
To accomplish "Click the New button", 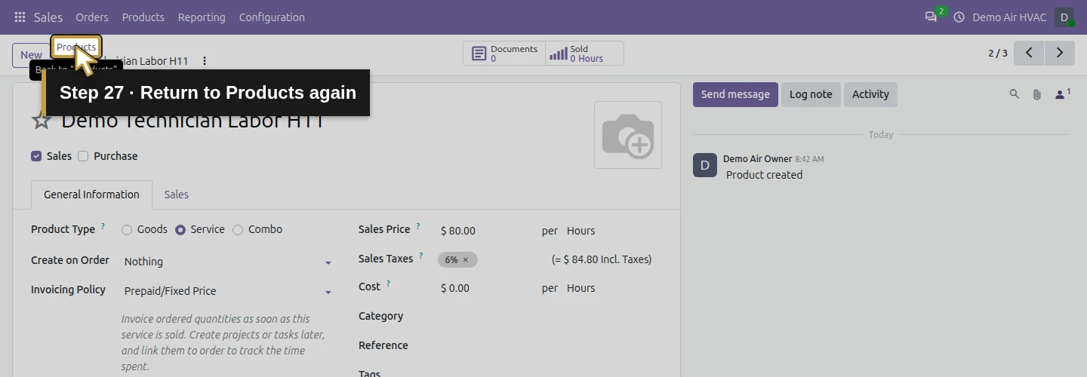I will point(31,55).
